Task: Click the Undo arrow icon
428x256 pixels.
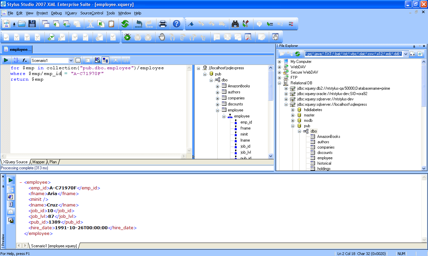Action: [x=139, y=24]
